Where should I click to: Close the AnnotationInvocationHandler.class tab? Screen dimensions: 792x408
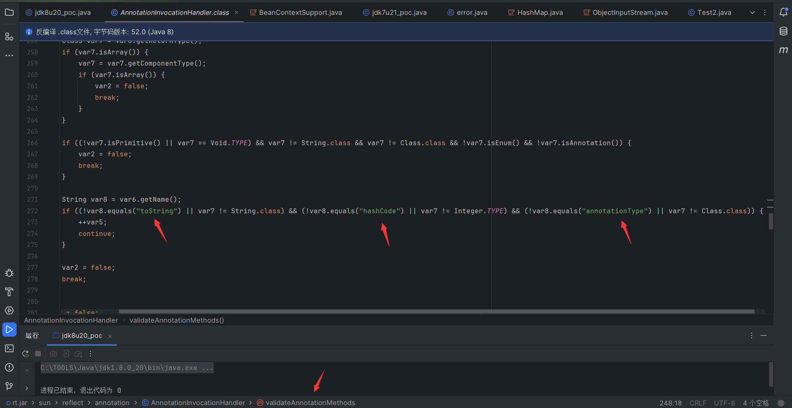coord(236,12)
